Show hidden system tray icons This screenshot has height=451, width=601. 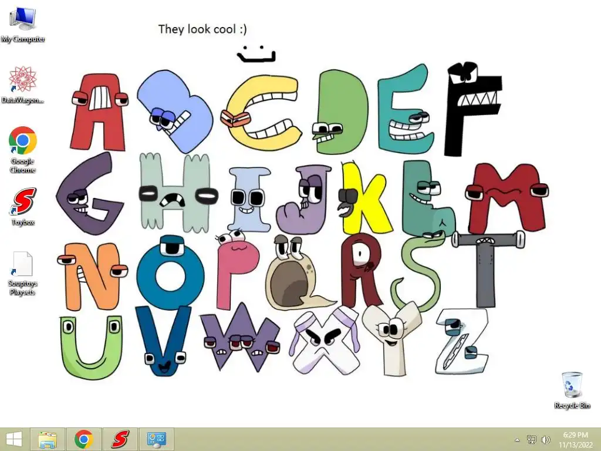[x=517, y=440]
